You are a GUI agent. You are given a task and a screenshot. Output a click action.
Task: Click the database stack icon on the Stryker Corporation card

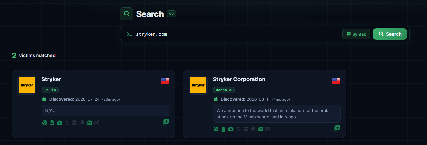tap(246, 129)
